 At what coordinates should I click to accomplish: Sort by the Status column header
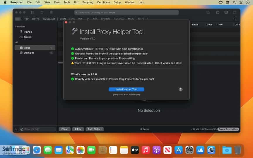pos(195,25)
